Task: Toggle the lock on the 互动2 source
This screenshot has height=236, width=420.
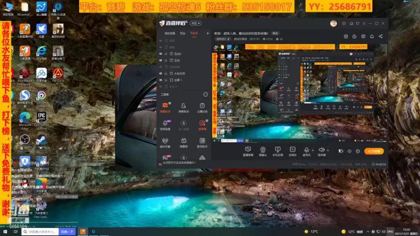Action: tap(166, 54)
